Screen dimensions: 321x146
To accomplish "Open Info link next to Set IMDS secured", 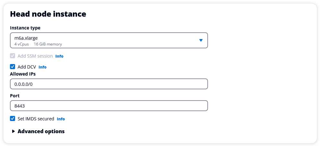I will coord(61,119).
